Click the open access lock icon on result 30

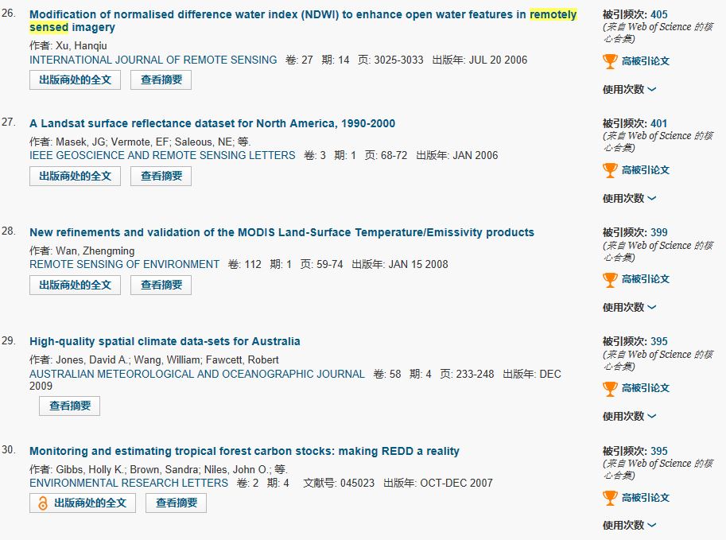[x=43, y=503]
